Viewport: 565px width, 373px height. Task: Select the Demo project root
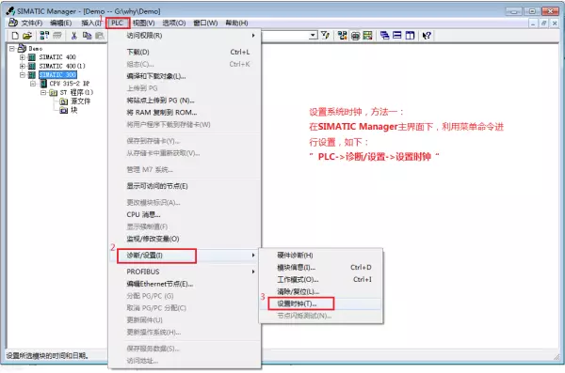(36, 48)
